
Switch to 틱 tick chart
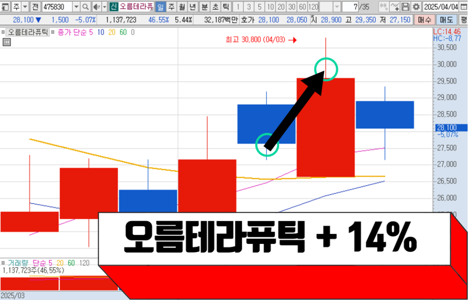(226, 6)
